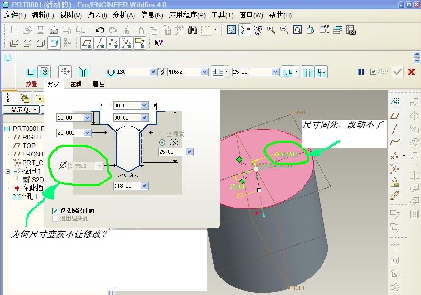Open the 30.00 countersink diameter dropdown
This screenshot has height=295, width=421.
click(144, 105)
